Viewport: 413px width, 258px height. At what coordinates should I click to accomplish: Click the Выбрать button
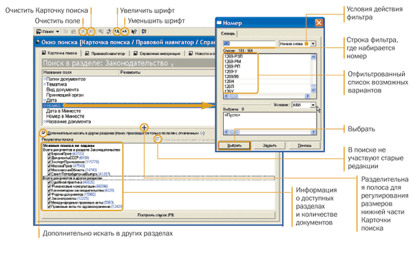pyautogui.click(x=234, y=145)
